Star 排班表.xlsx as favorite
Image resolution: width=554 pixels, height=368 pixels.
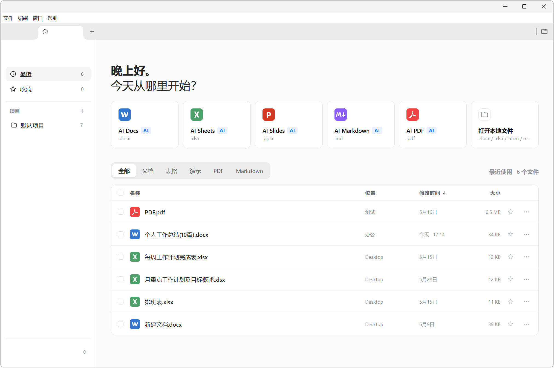tap(510, 302)
